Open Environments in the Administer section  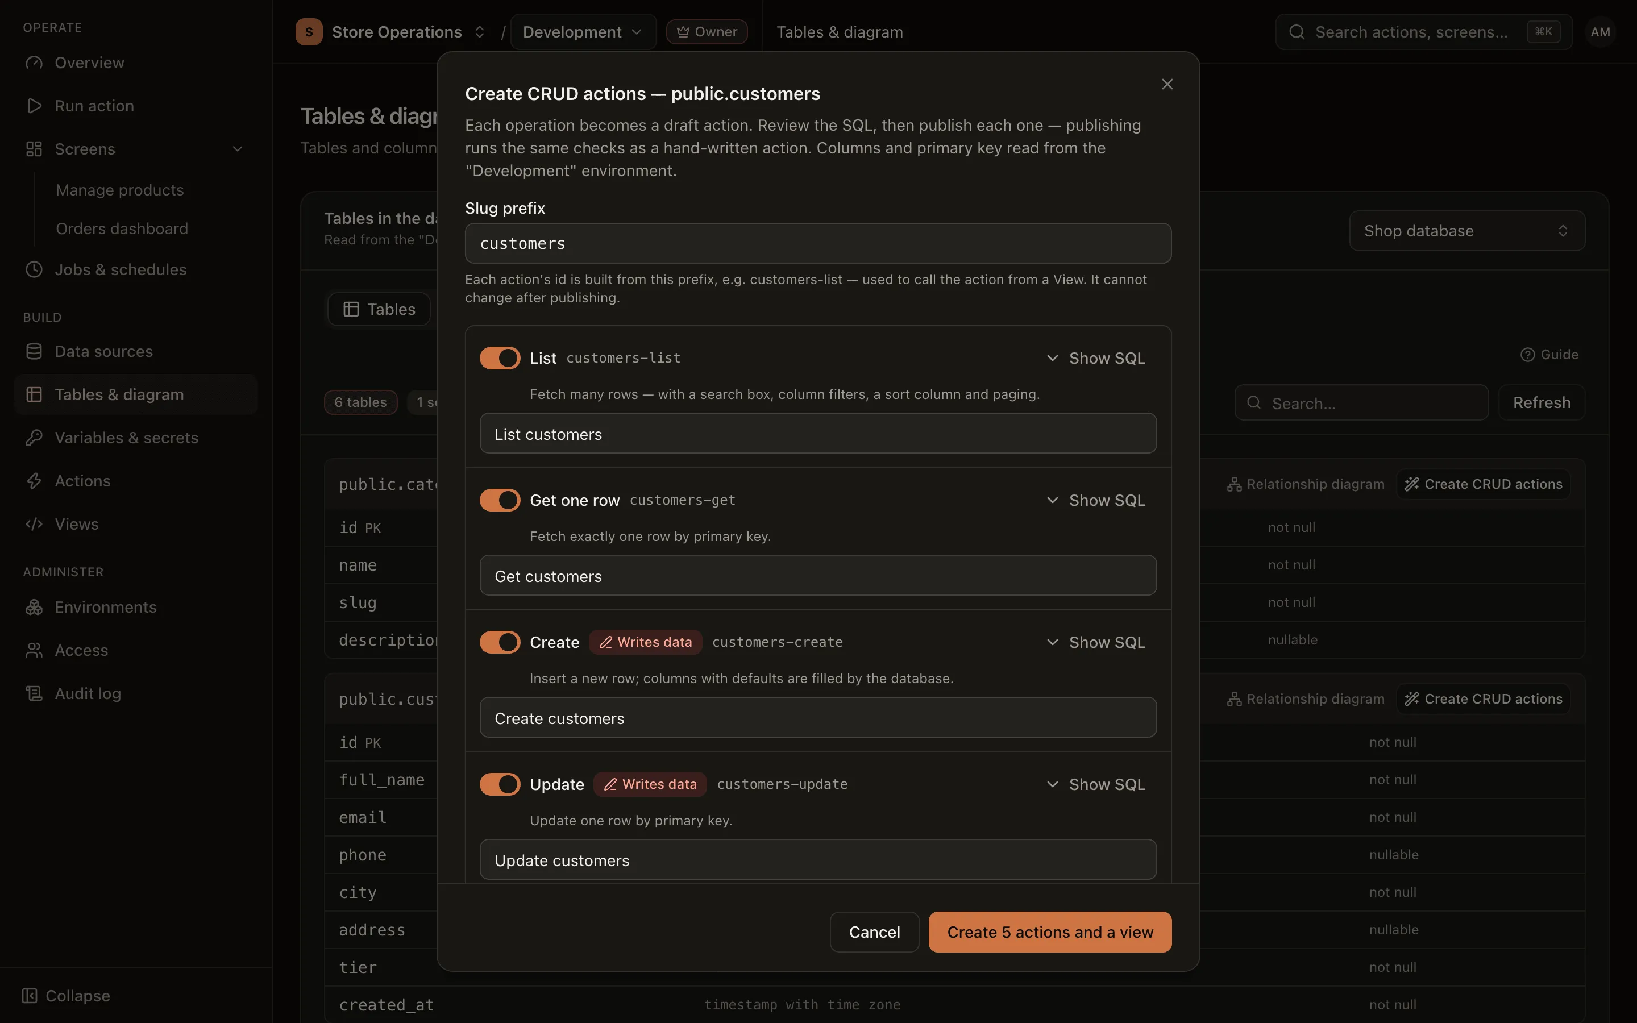click(x=135, y=607)
